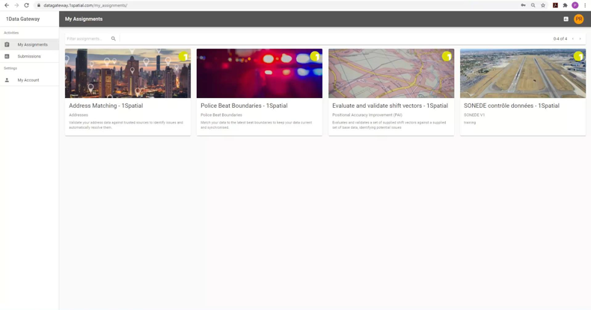Open the shift vectors map thumbnail
The height and width of the screenshot is (310, 591).
pyautogui.click(x=391, y=73)
